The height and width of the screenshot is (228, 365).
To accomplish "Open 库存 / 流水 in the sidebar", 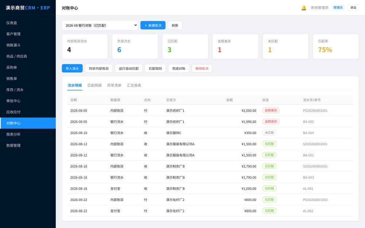I will [x=28, y=90].
